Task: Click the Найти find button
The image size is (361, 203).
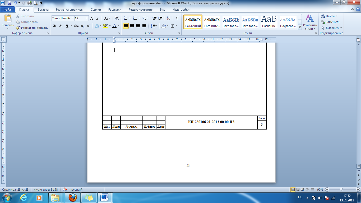Action: 329,16
